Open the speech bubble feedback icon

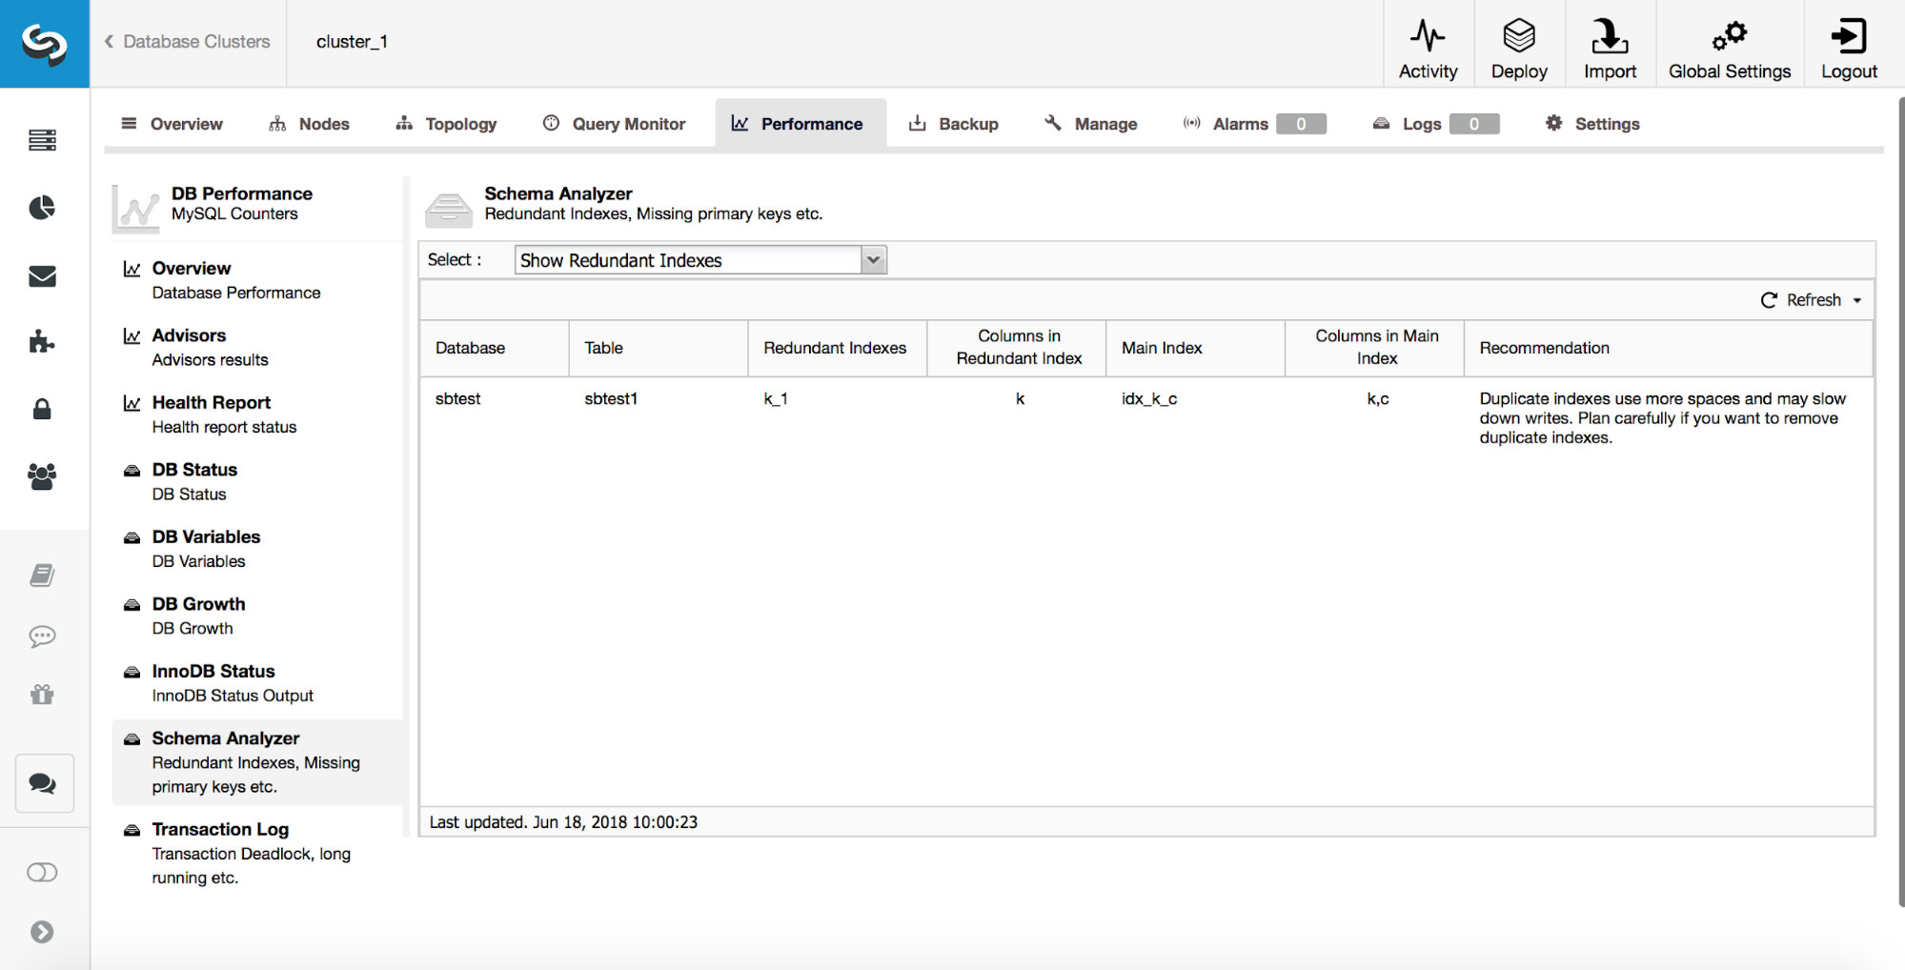[42, 636]
